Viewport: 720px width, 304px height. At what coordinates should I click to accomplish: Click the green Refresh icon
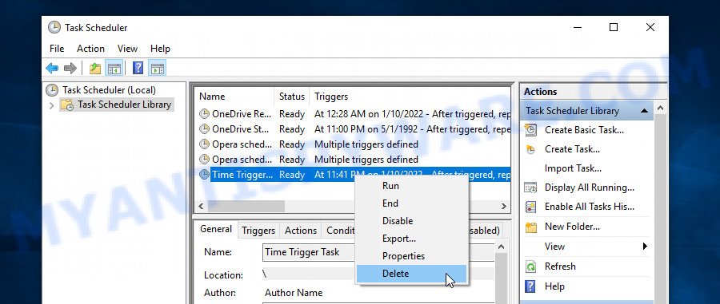point(531,266)
